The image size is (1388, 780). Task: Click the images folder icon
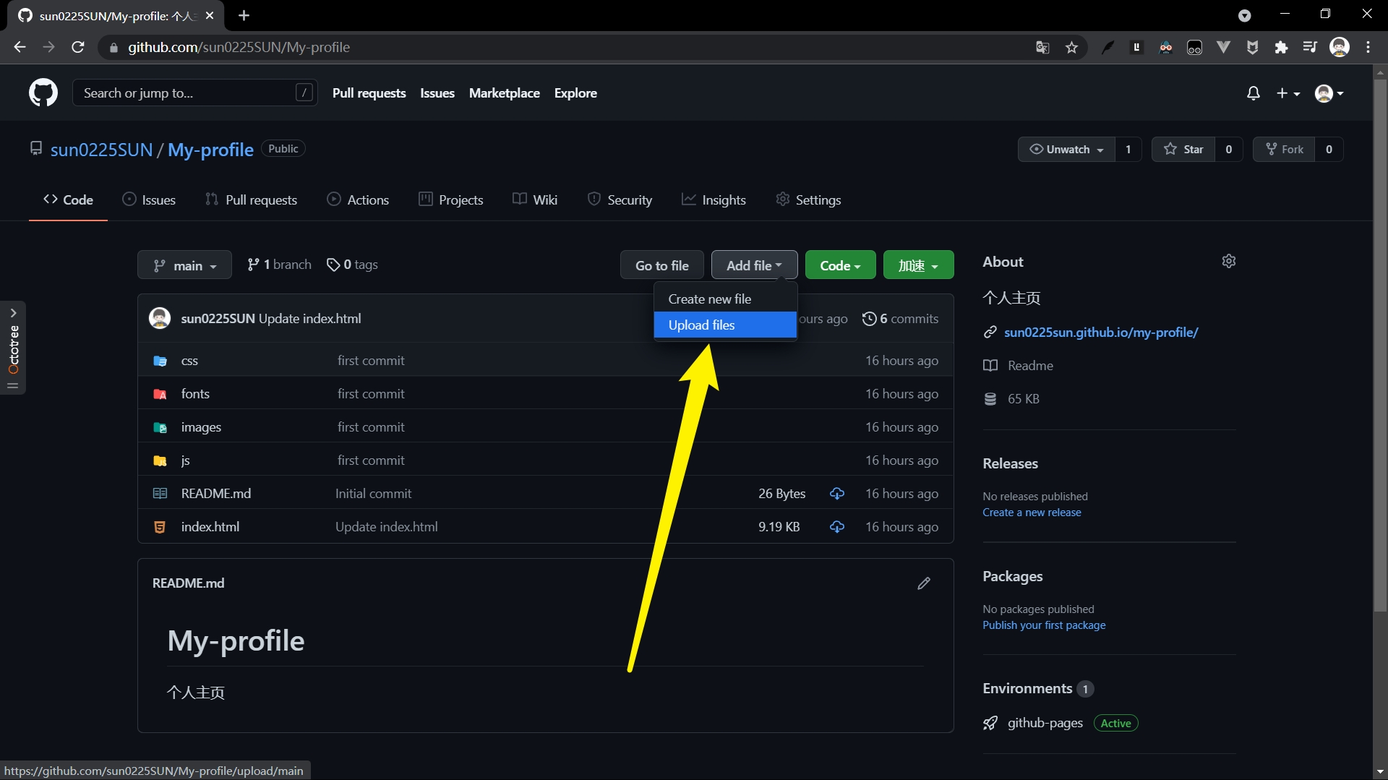[160, 427]
